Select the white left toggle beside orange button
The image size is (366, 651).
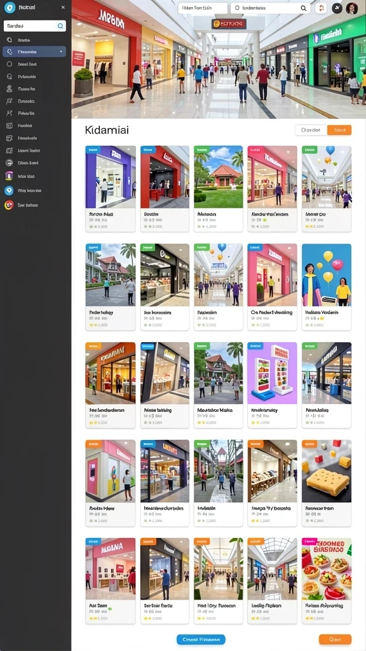[x=311, y=130]
